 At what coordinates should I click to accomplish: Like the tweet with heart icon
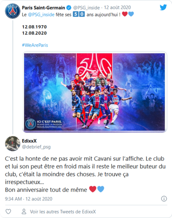point(8,211)
